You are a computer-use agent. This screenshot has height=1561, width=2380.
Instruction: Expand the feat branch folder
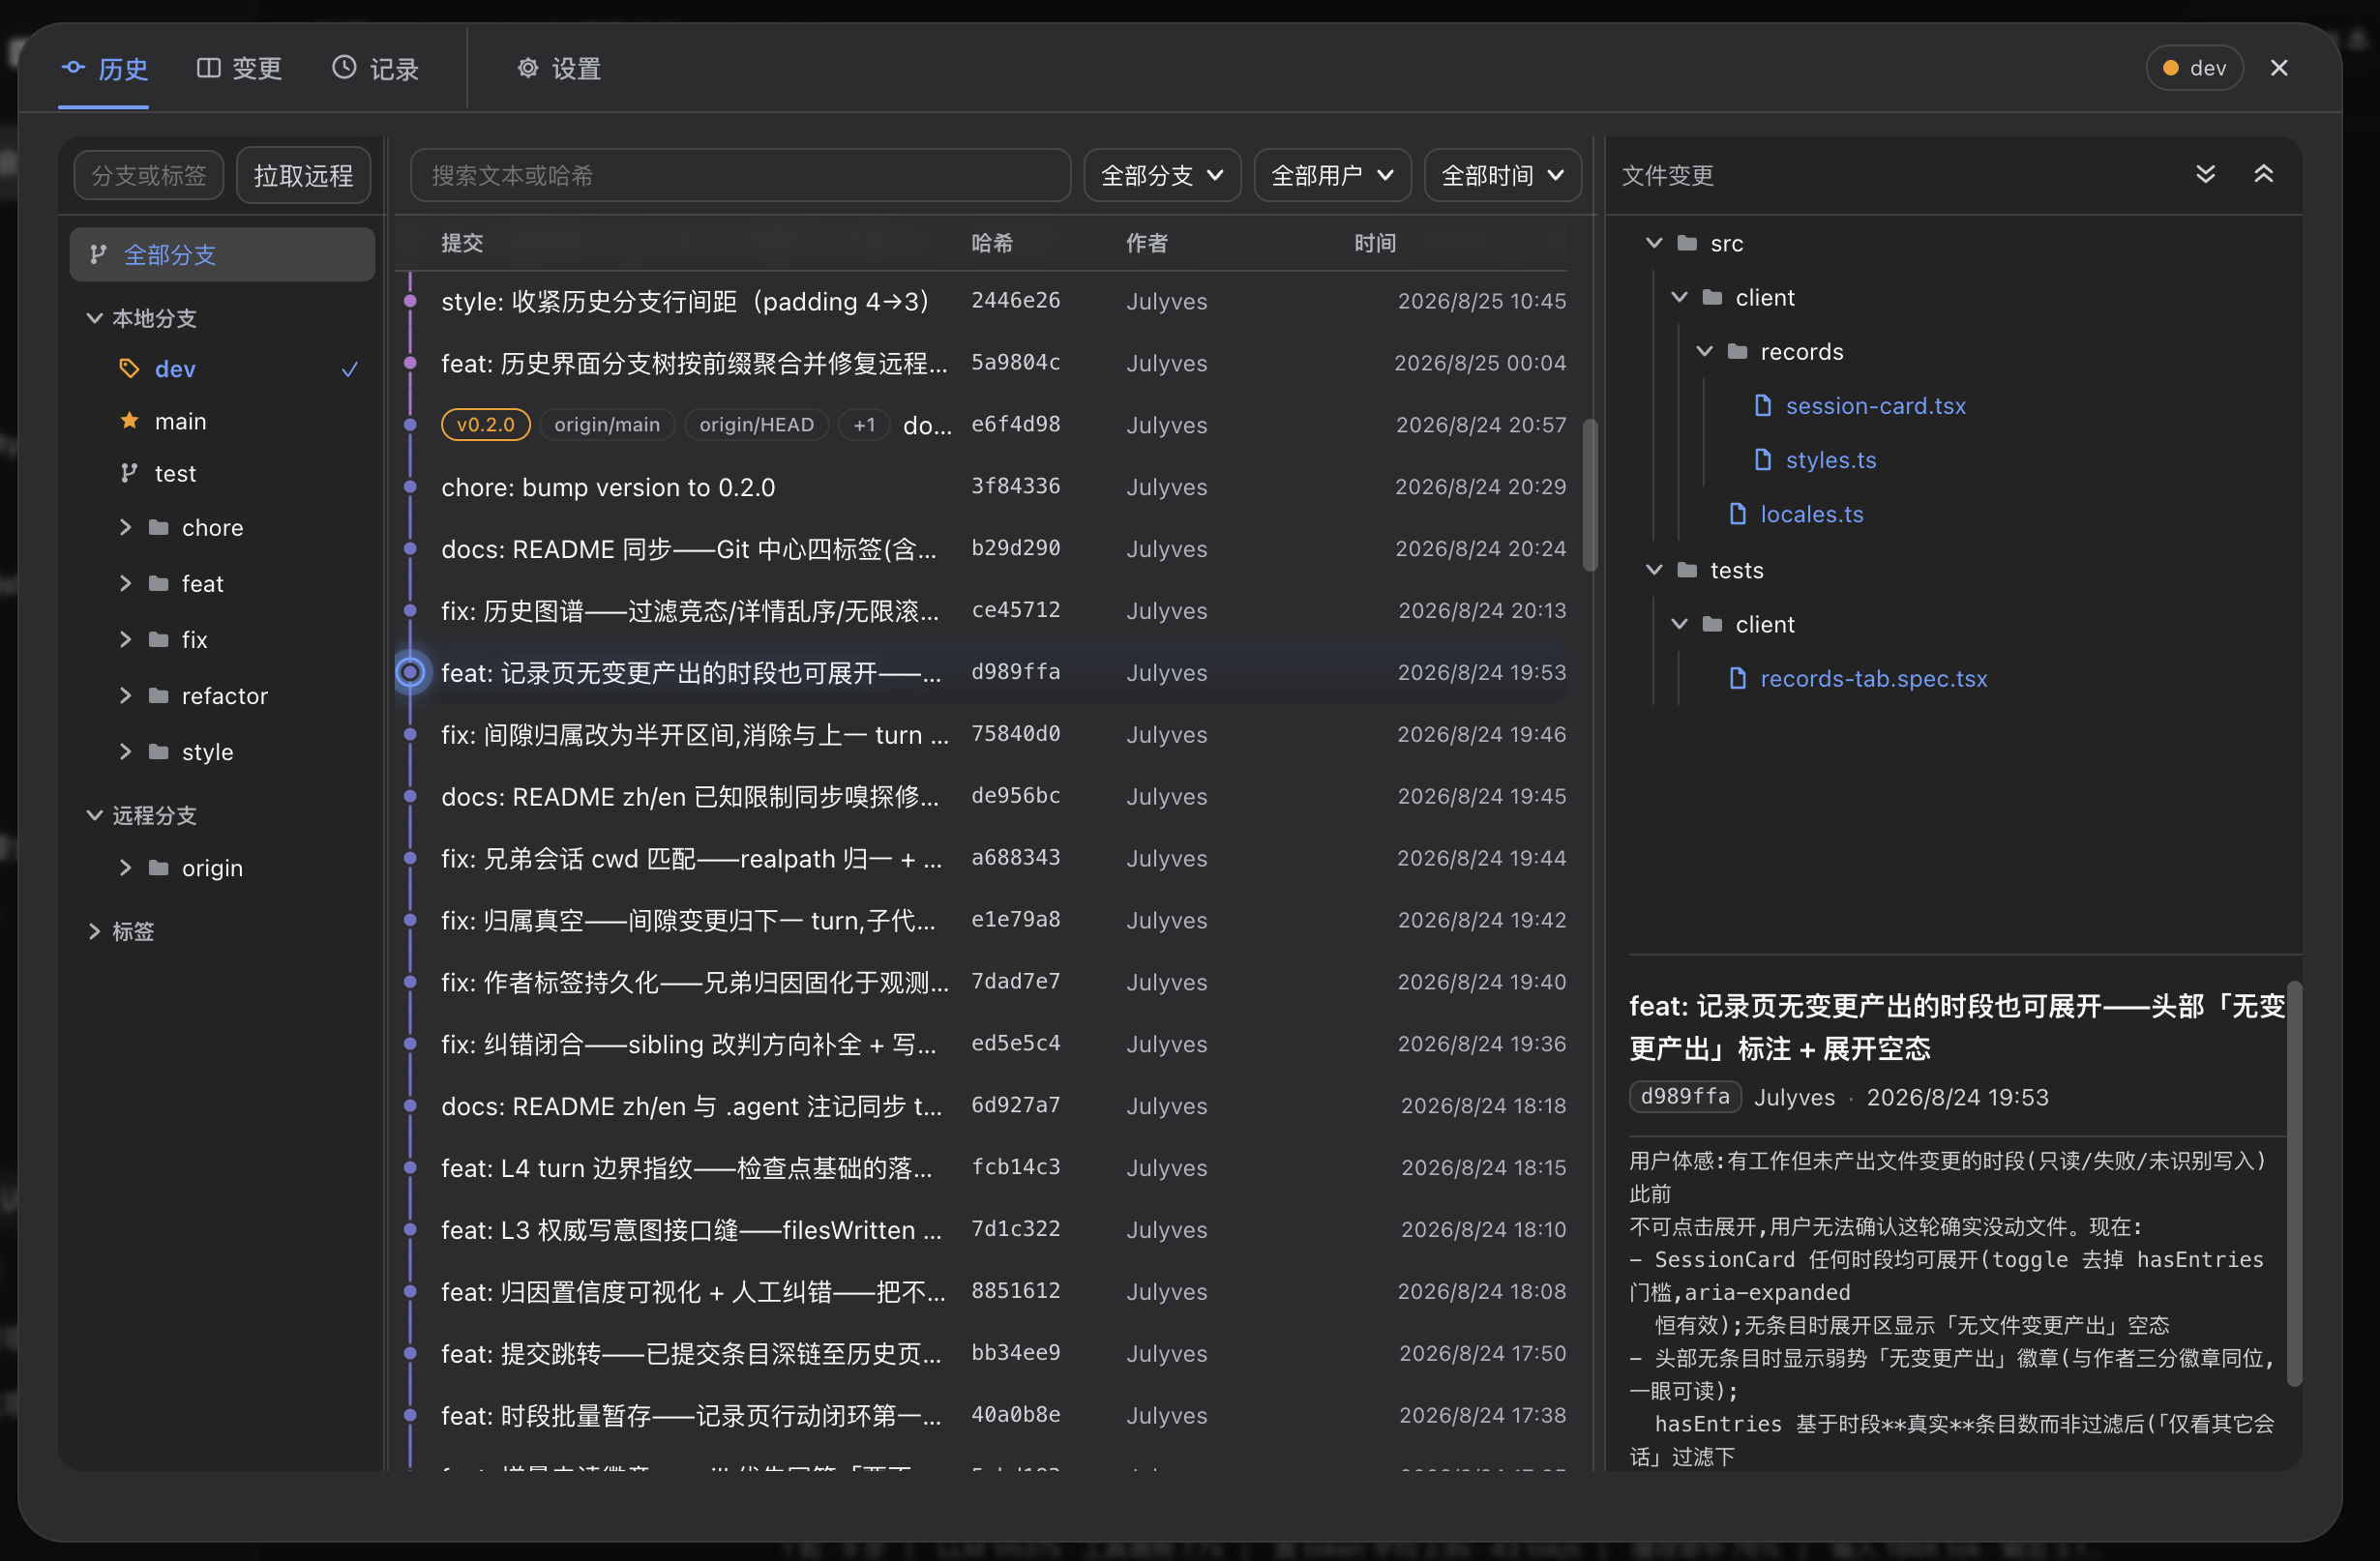(126, 583)
